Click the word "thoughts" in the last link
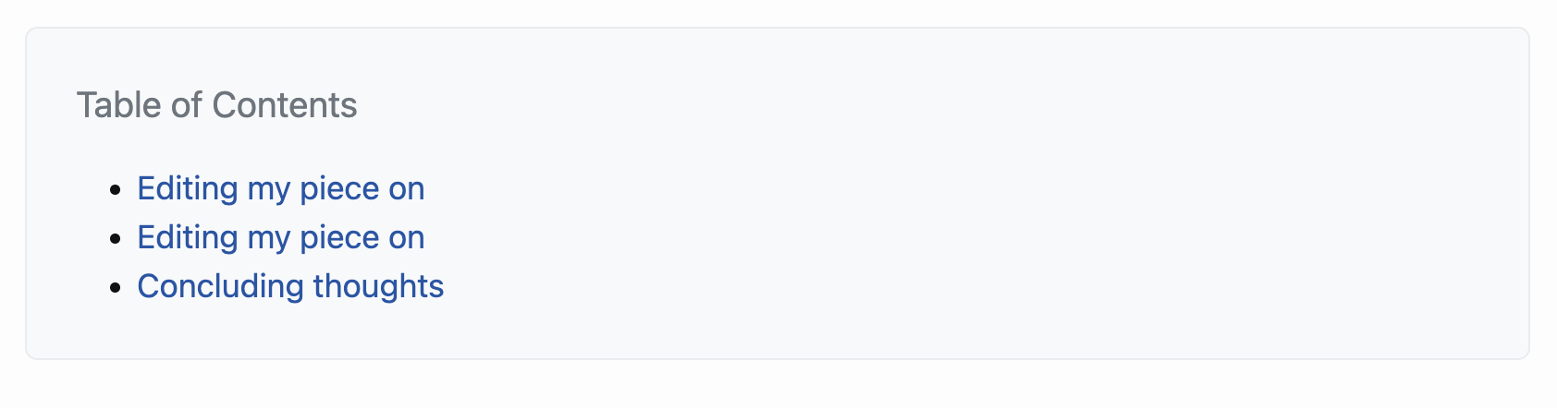The height and width of the screenshot is (408, 1557). [x=379, y=287]
